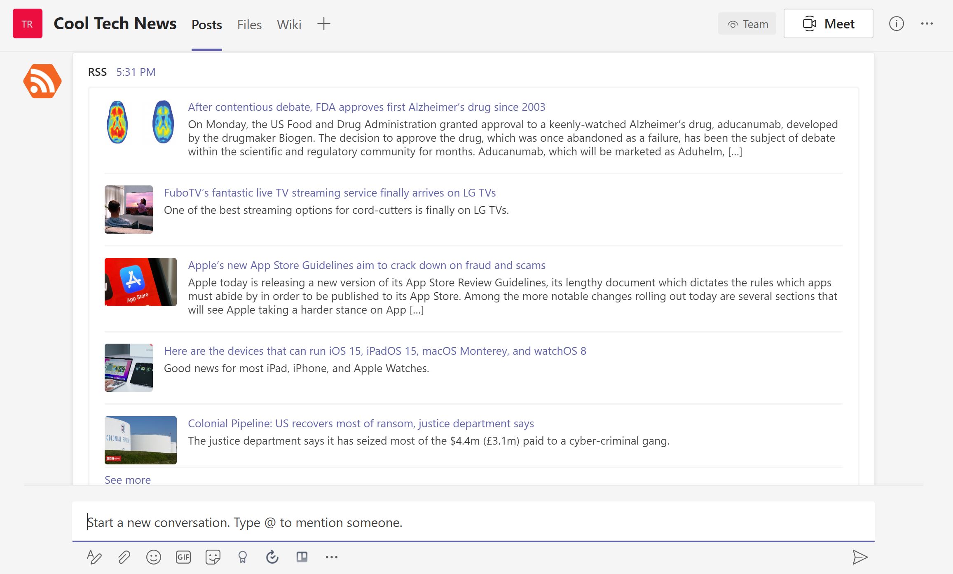The height and width of the screenshot is (574, 953).
Task: Start a Meet call
Action: point(828,23)
